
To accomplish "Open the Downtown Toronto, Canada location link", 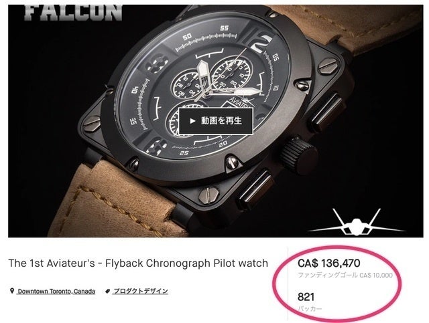I will pos(56,292).
